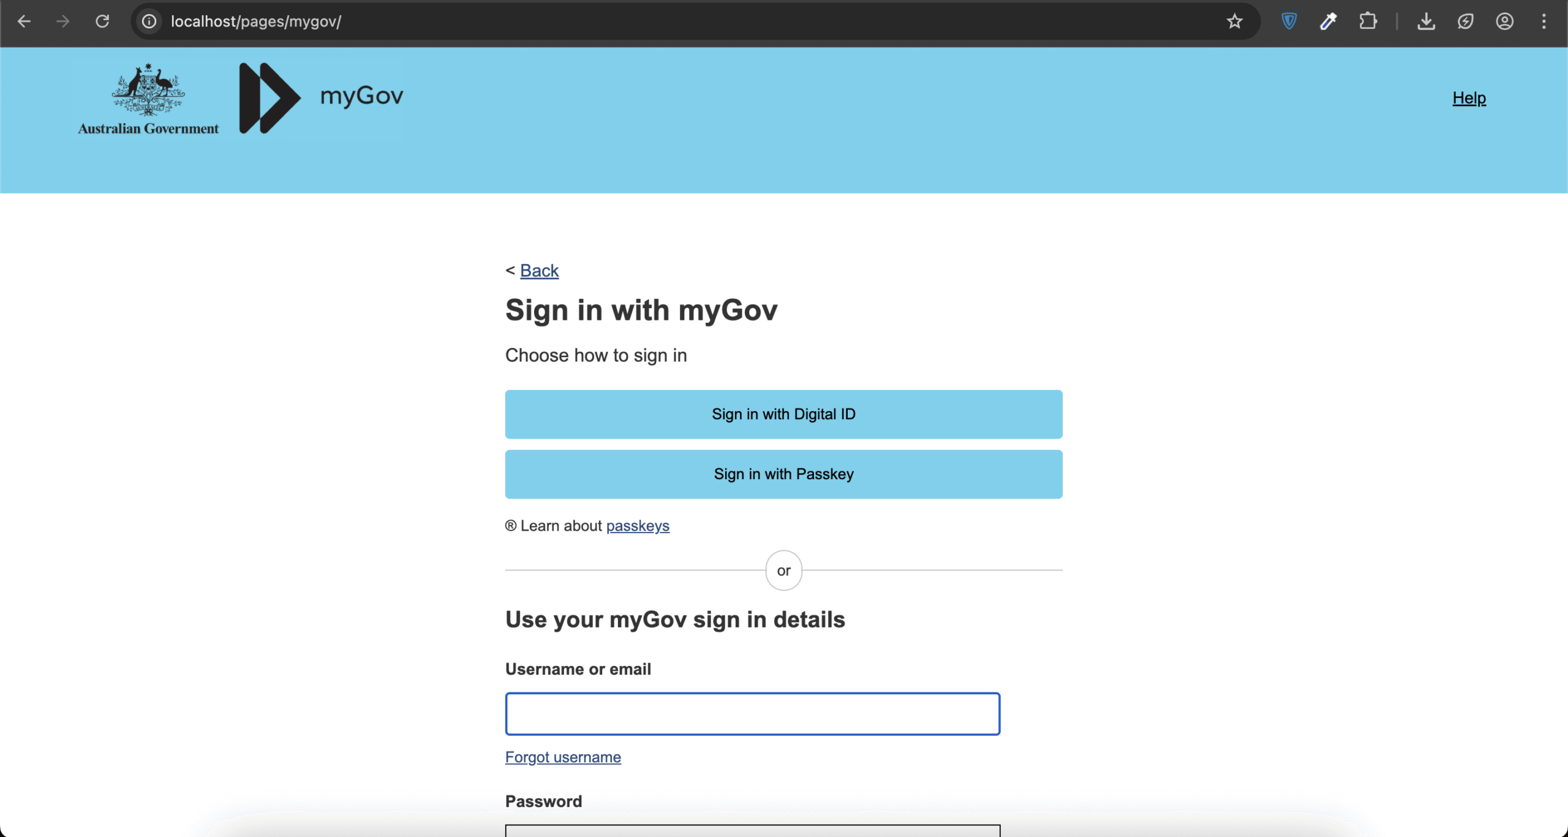The height and width of the screenshot is (837, 1568).
Task: Go back using the browser back arrow
Action: pyautogui.click(x=24, y=21)
